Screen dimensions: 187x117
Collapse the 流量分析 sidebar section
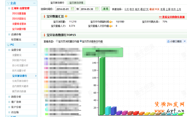pos(9,50)
